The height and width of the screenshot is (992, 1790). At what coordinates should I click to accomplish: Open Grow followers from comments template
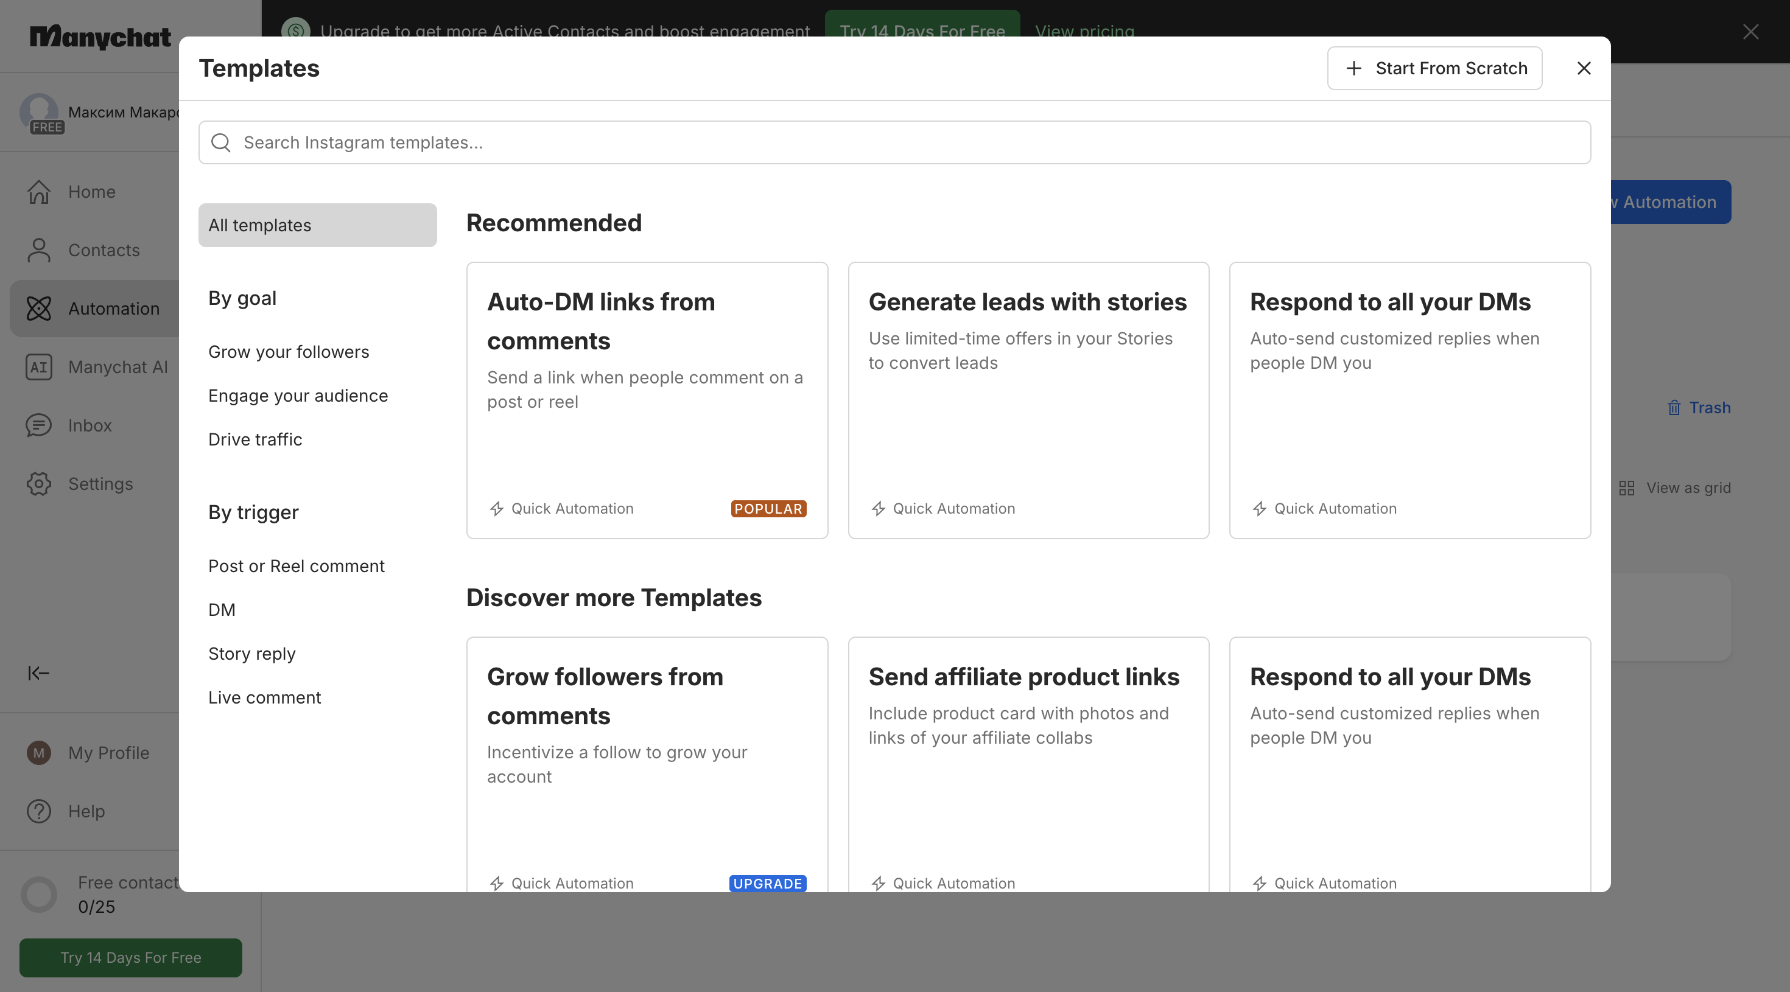point(647,764)
